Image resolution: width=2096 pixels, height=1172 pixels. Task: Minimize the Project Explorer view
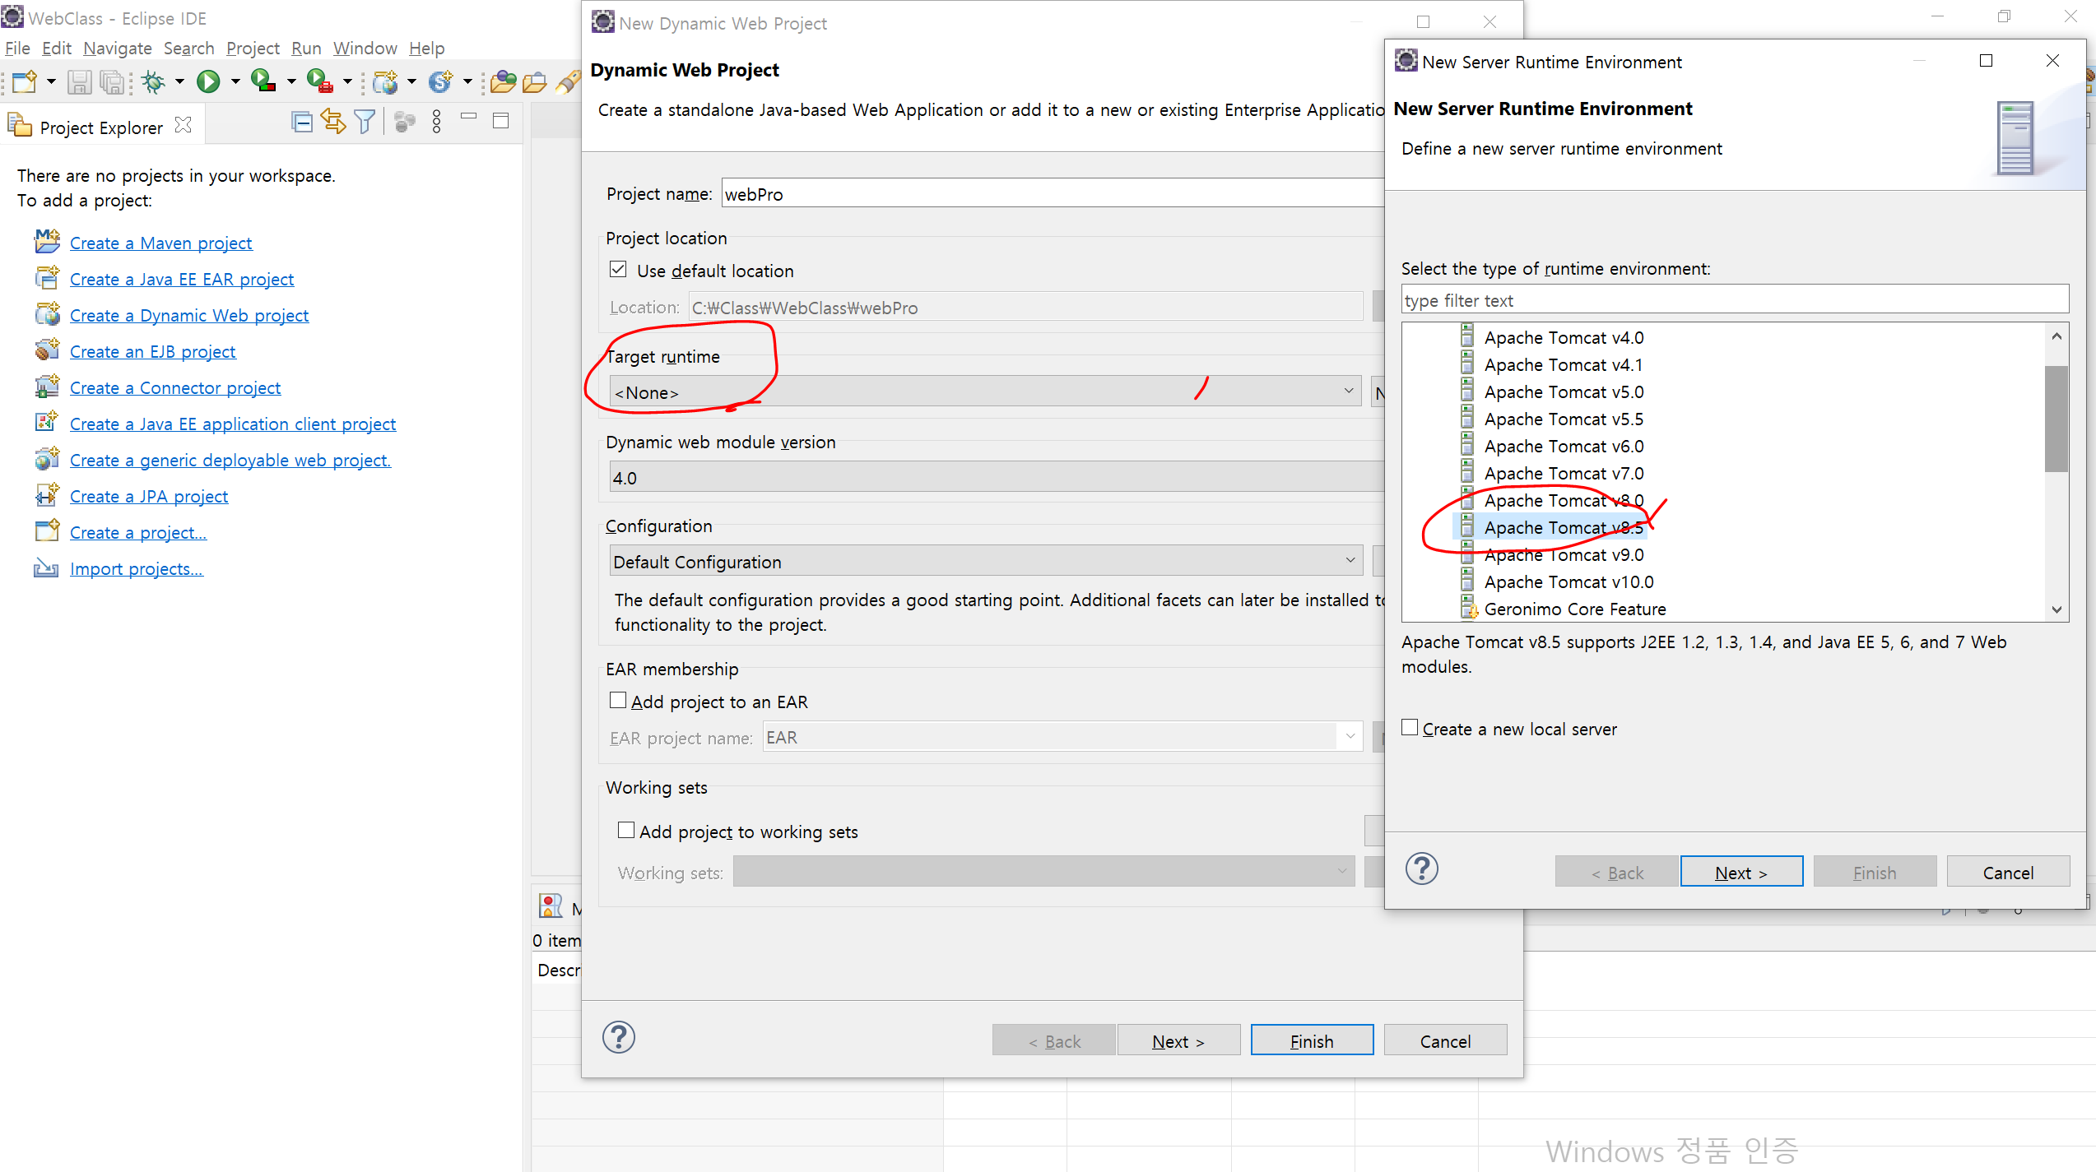[x=469, y=117]
